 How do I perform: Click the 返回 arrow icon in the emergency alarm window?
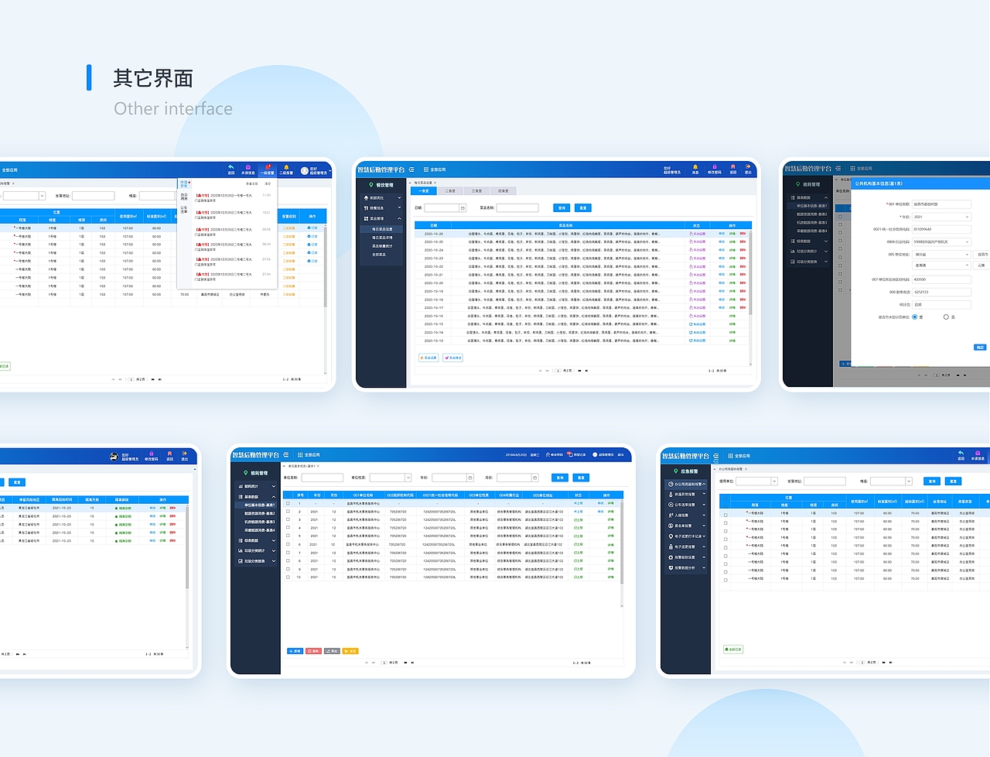(x=961, y=454)
